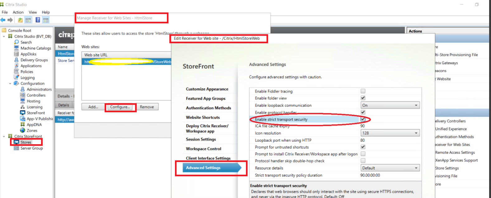The width and height of the screenshot is (491, 198).
Task: Open the Action menu
Action: 18,12
